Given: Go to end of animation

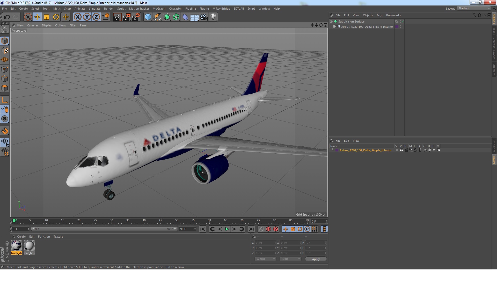Looking at the screenshot, I should [251, 229].
